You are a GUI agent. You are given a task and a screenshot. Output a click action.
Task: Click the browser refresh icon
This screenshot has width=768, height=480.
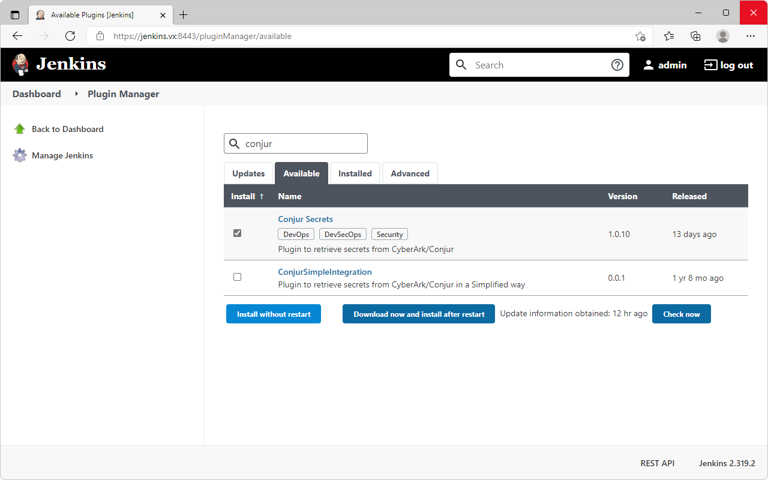coord(70,36)
